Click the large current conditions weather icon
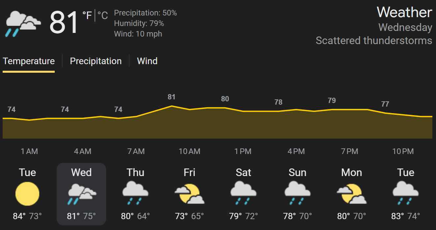436x230 pixels. (23, 23)
